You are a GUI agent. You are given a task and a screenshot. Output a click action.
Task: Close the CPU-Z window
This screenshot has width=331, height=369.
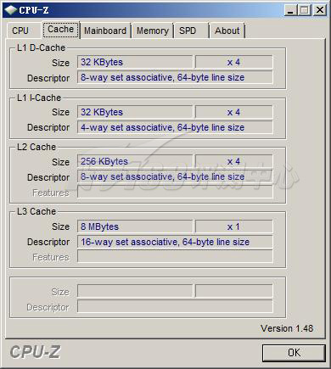click(x=320, y=10)
